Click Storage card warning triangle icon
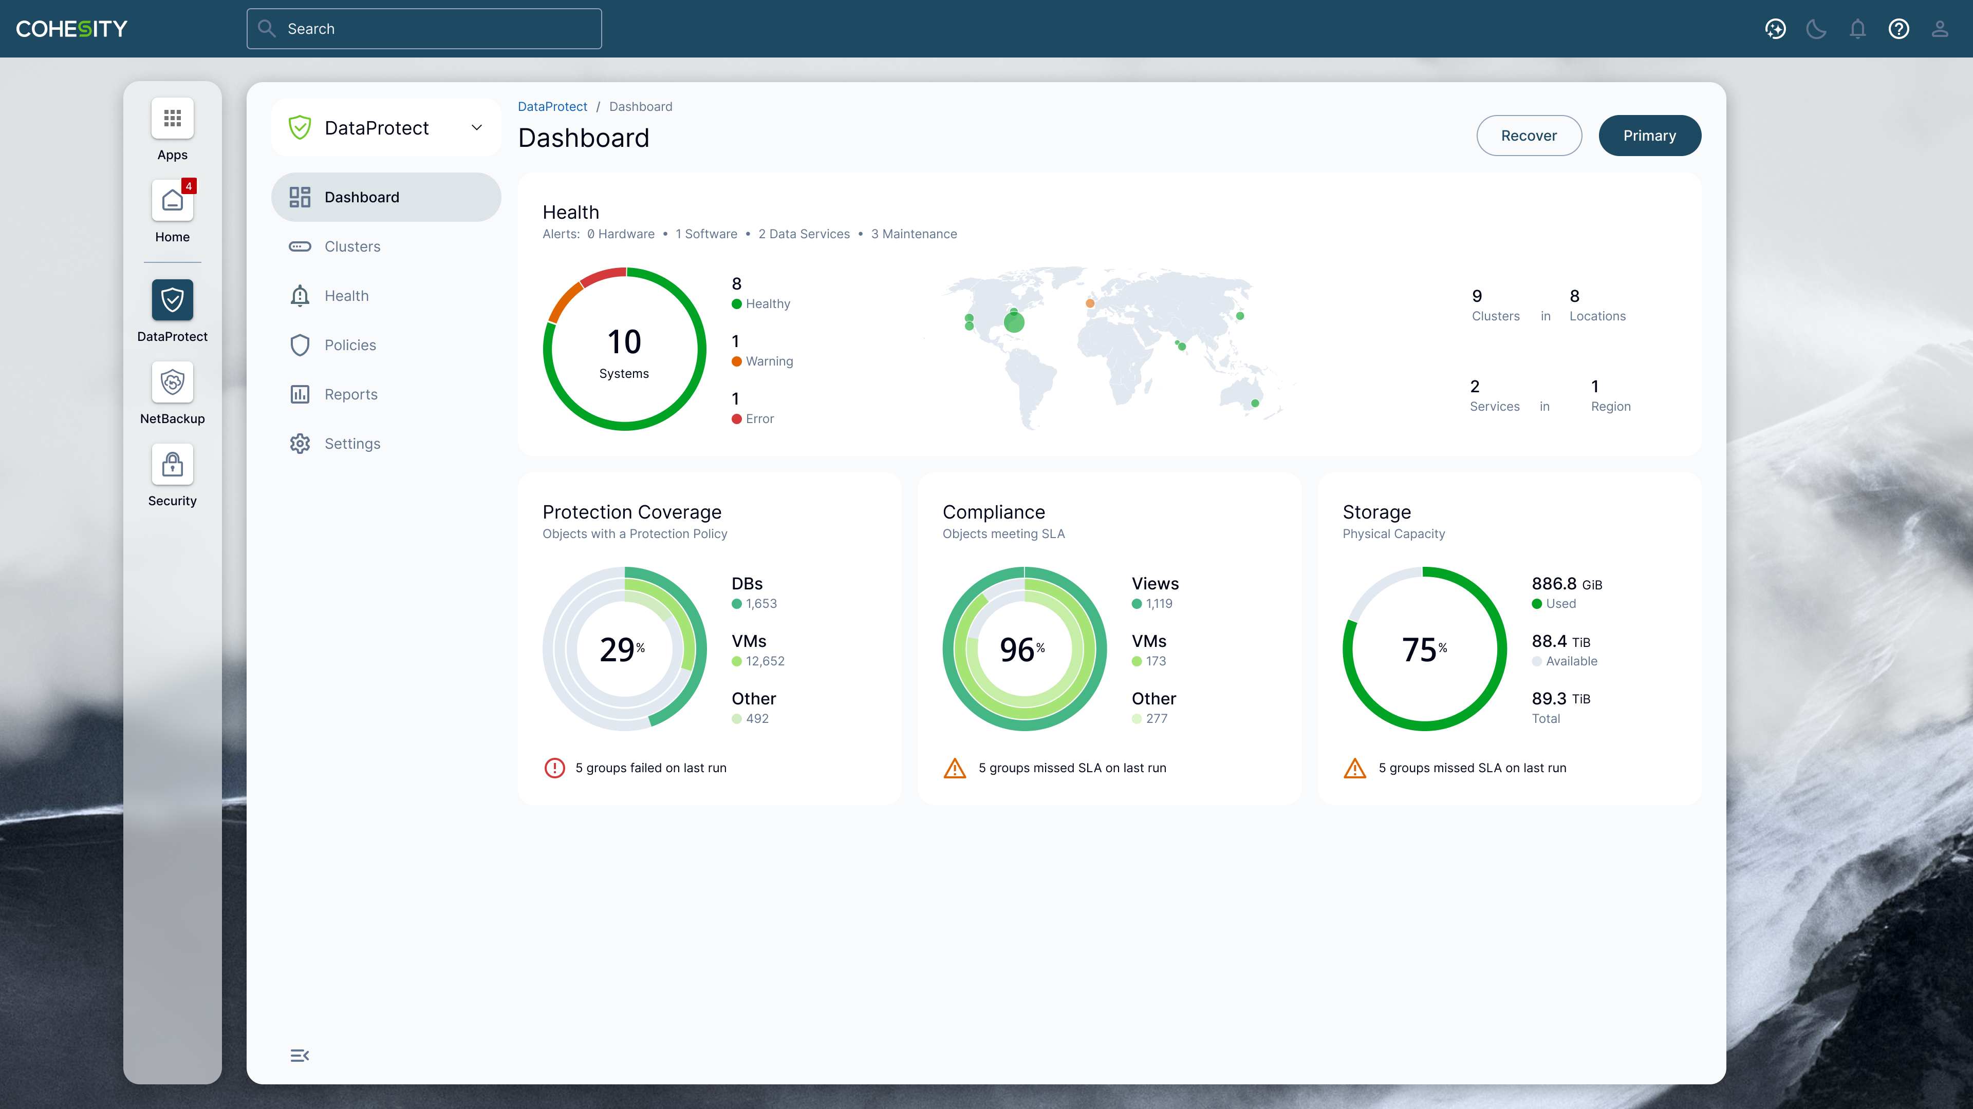 click(1355, 768)
